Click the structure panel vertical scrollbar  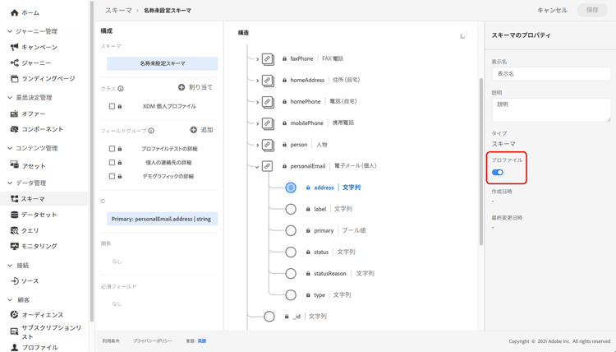[x=480, y=162]
